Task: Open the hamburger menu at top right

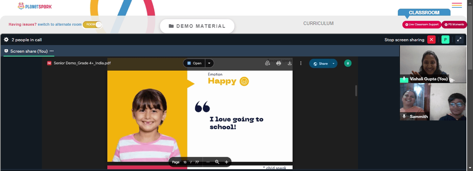Action: pyautogui.click(x=457, y=5)
